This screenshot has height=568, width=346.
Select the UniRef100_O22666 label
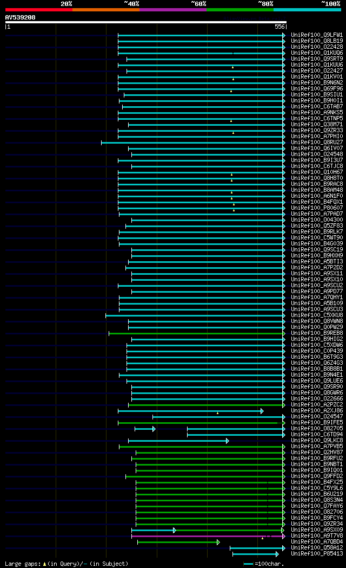click(x=317, y=399)
